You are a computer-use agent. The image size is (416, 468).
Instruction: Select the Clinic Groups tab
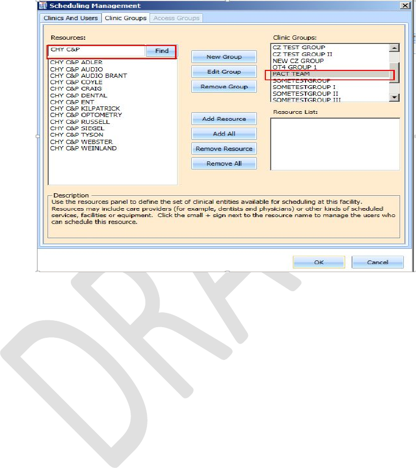coord(125,18)
